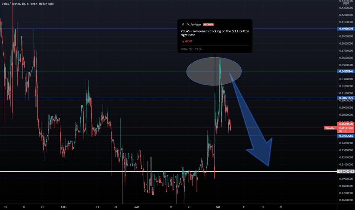Click the 0.30371570 blue price label

coord(346,98)
